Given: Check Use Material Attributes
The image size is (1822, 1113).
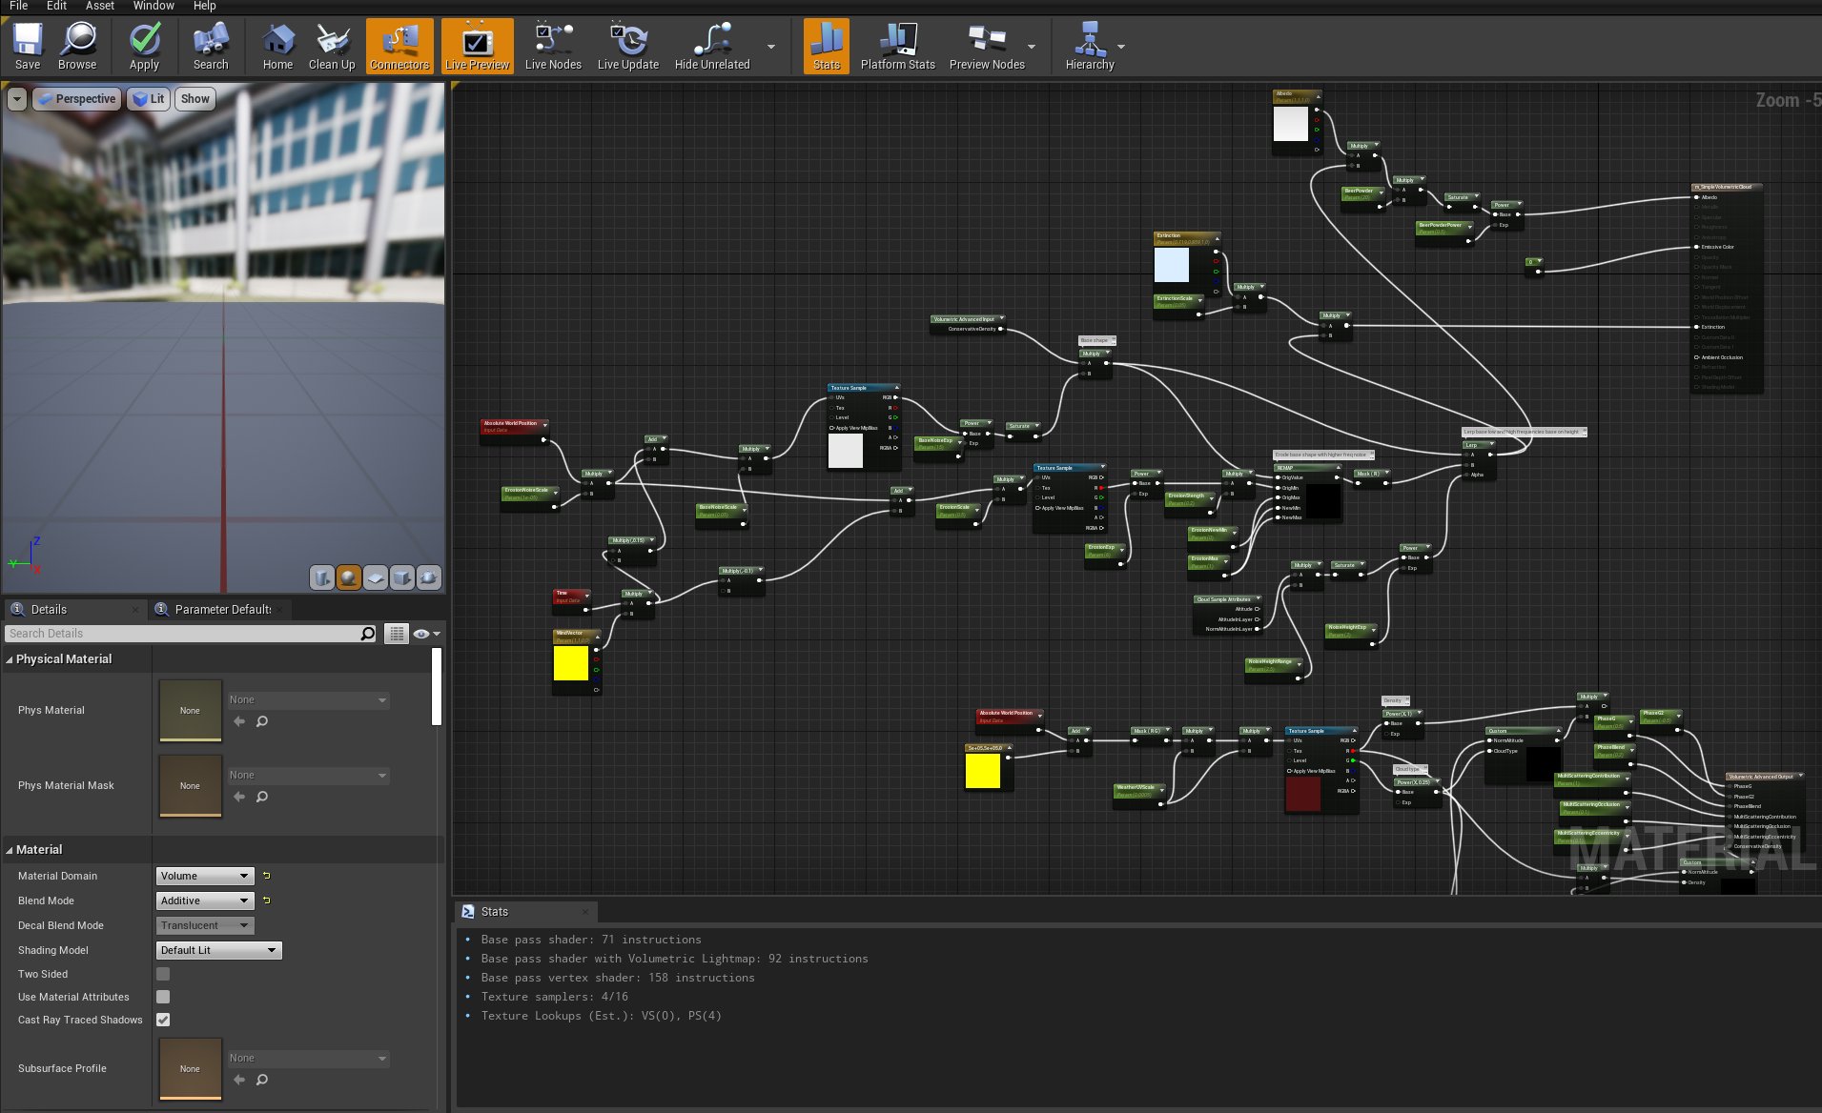Looking at the screenshot, I should (x=163, y=997).
